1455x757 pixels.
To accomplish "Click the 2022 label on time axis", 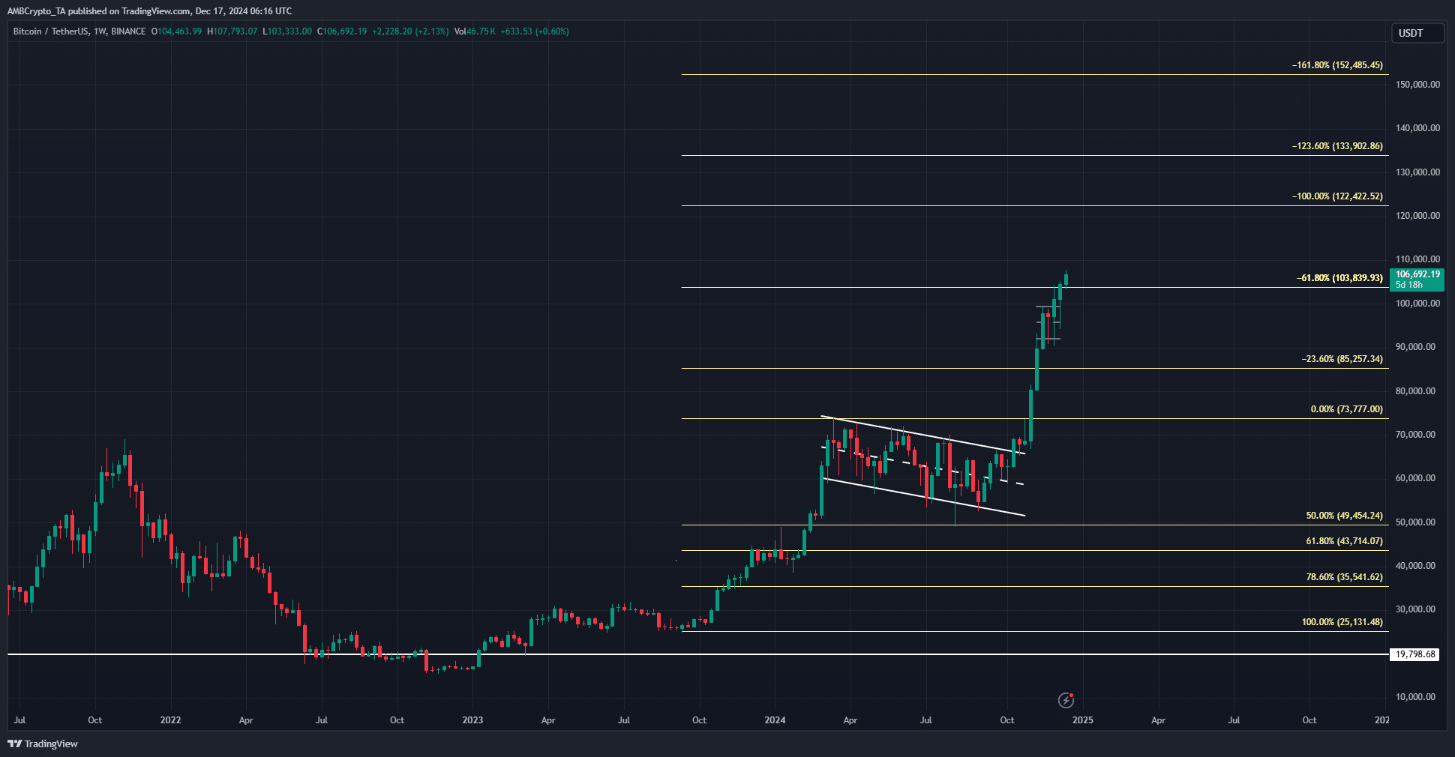I will [x=171, y=720].
